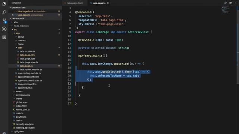Open tsconfig.spec.json file
This screenshot has height=134, width=239.
pos(25,128)
